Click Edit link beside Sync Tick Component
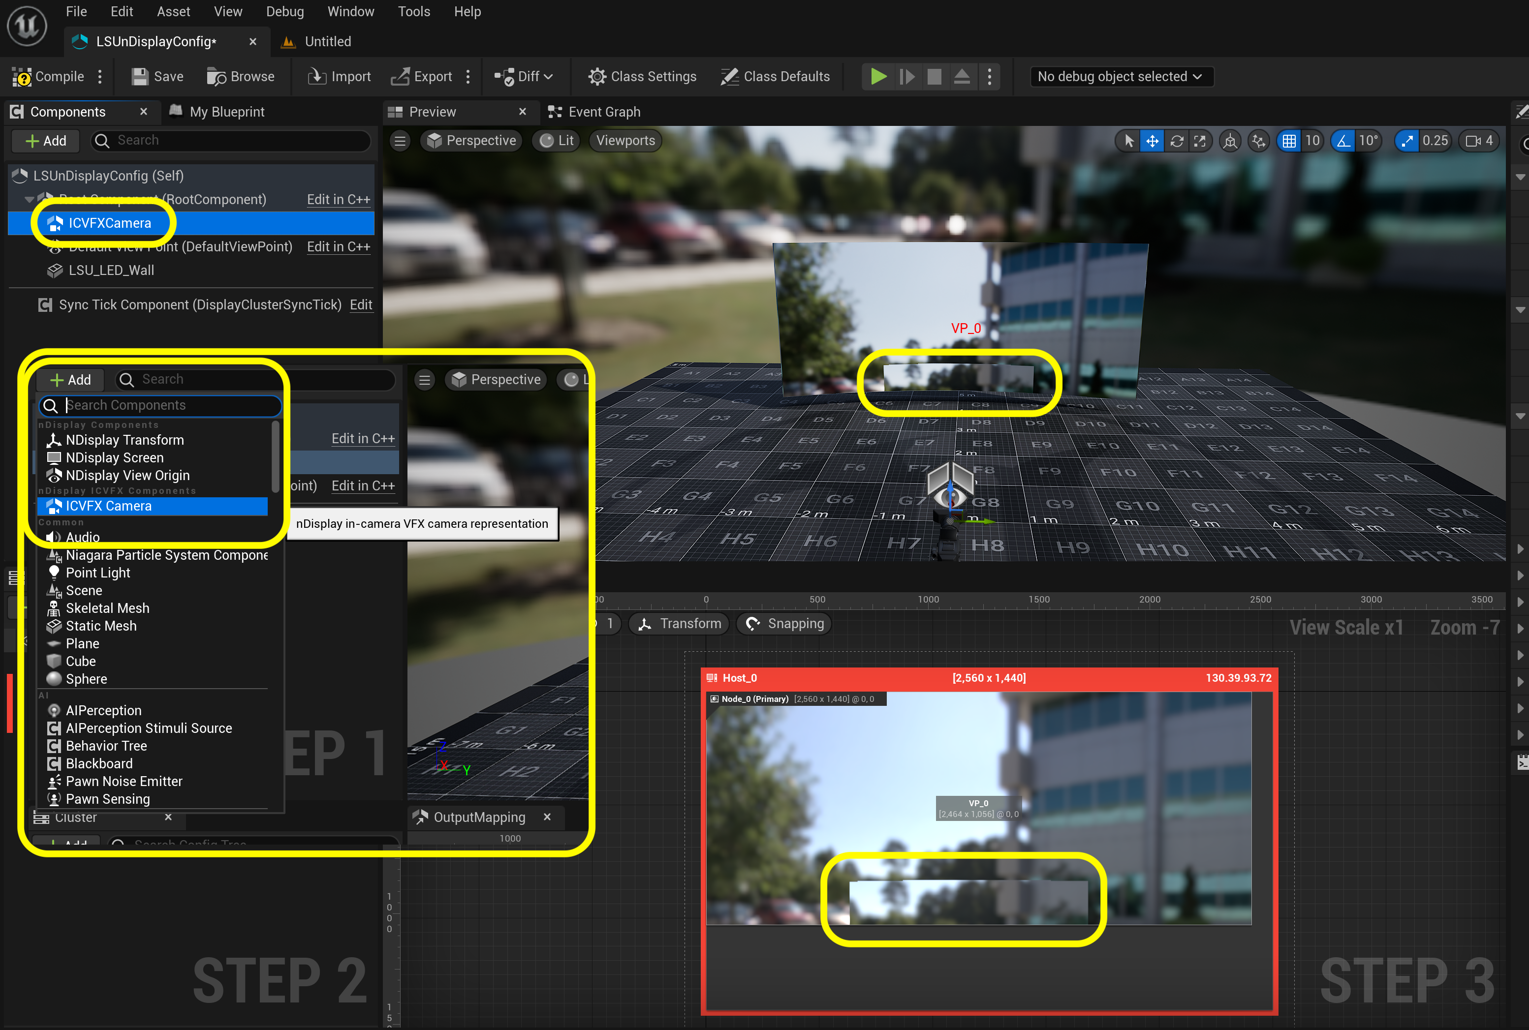The width and height of the screenshot is (1529, 1030). [361, 305]
